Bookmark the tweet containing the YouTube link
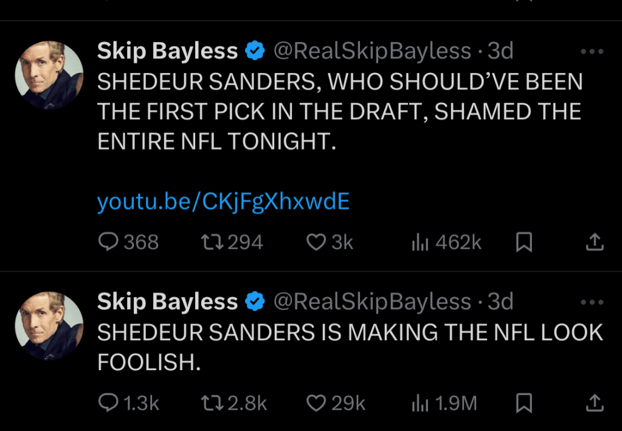Screen dimensions: 622x431 pos(524,243)
